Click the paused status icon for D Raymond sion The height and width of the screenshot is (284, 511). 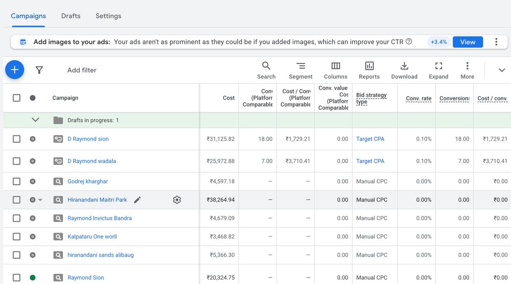click(33, 139)
